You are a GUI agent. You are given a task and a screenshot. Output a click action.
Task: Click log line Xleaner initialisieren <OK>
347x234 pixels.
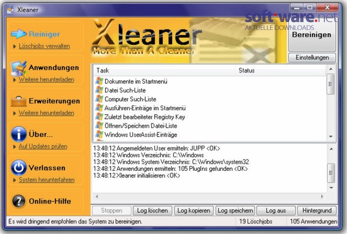[x=137, y=175]
